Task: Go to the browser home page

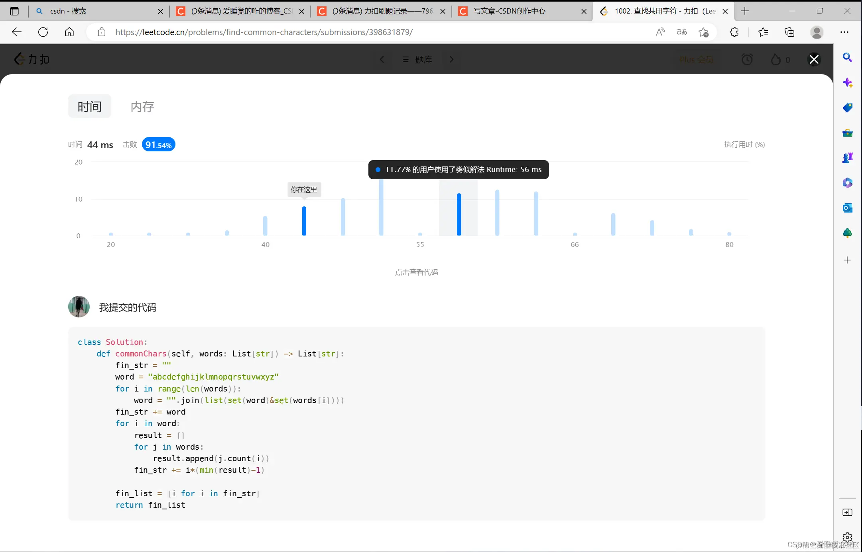Action: [x=69, y=32]
